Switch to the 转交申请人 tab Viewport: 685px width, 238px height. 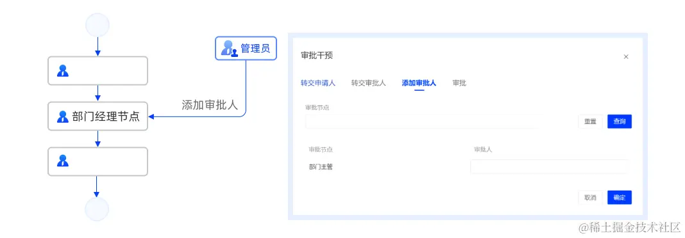(x=318, y=83)
